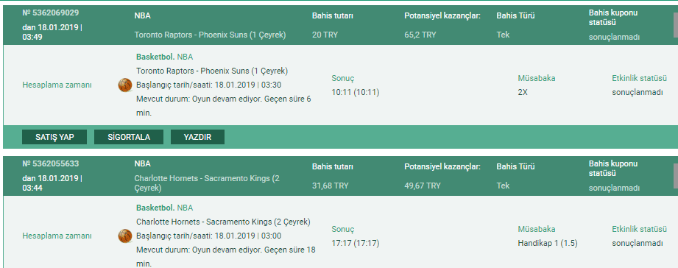This screenshot has width=678, height=268.
Task: Open the NBA league link in first bet
Action: 185,57
